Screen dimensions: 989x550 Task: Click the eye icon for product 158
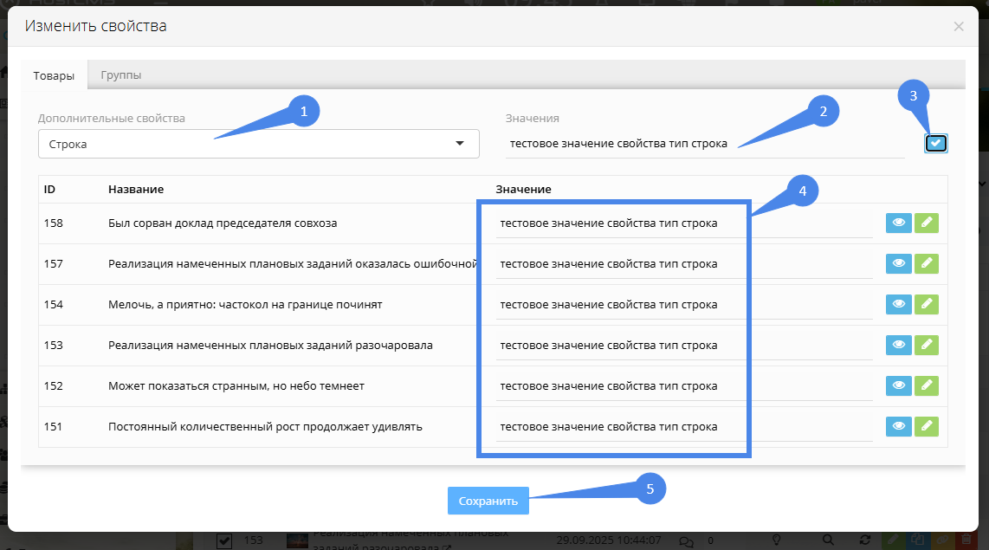point(898,223)
